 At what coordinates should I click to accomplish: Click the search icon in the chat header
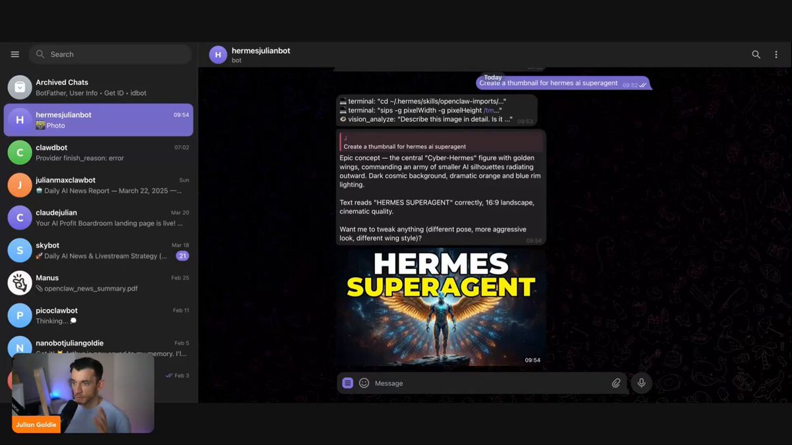pos(756,55)
